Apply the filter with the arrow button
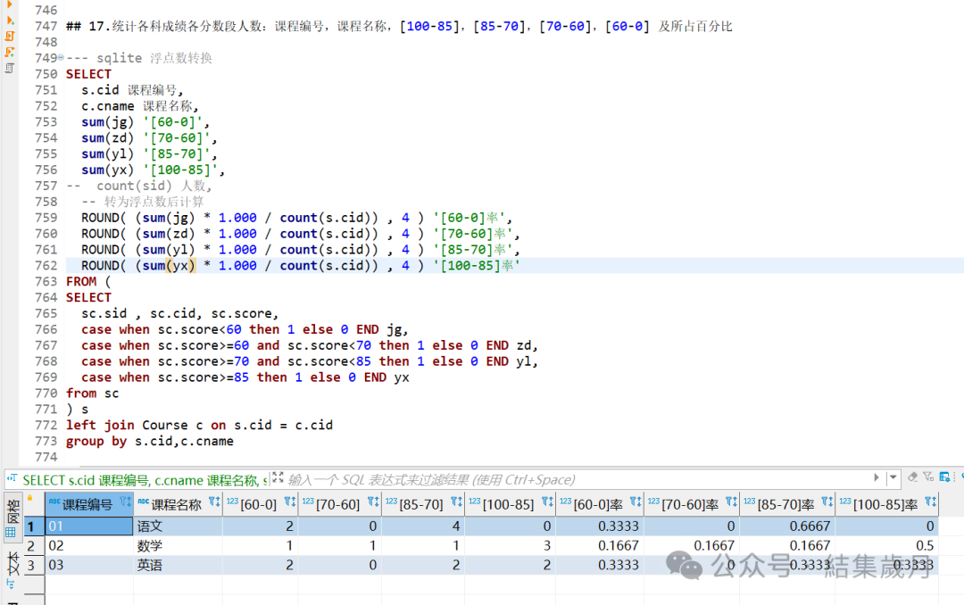The image size is (964, 605). coord(877,477)
